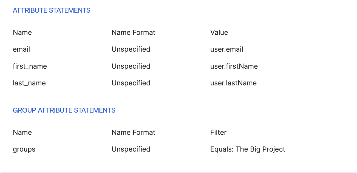
Task: Select the user.firstName value
Action: [x=234, y=66]
